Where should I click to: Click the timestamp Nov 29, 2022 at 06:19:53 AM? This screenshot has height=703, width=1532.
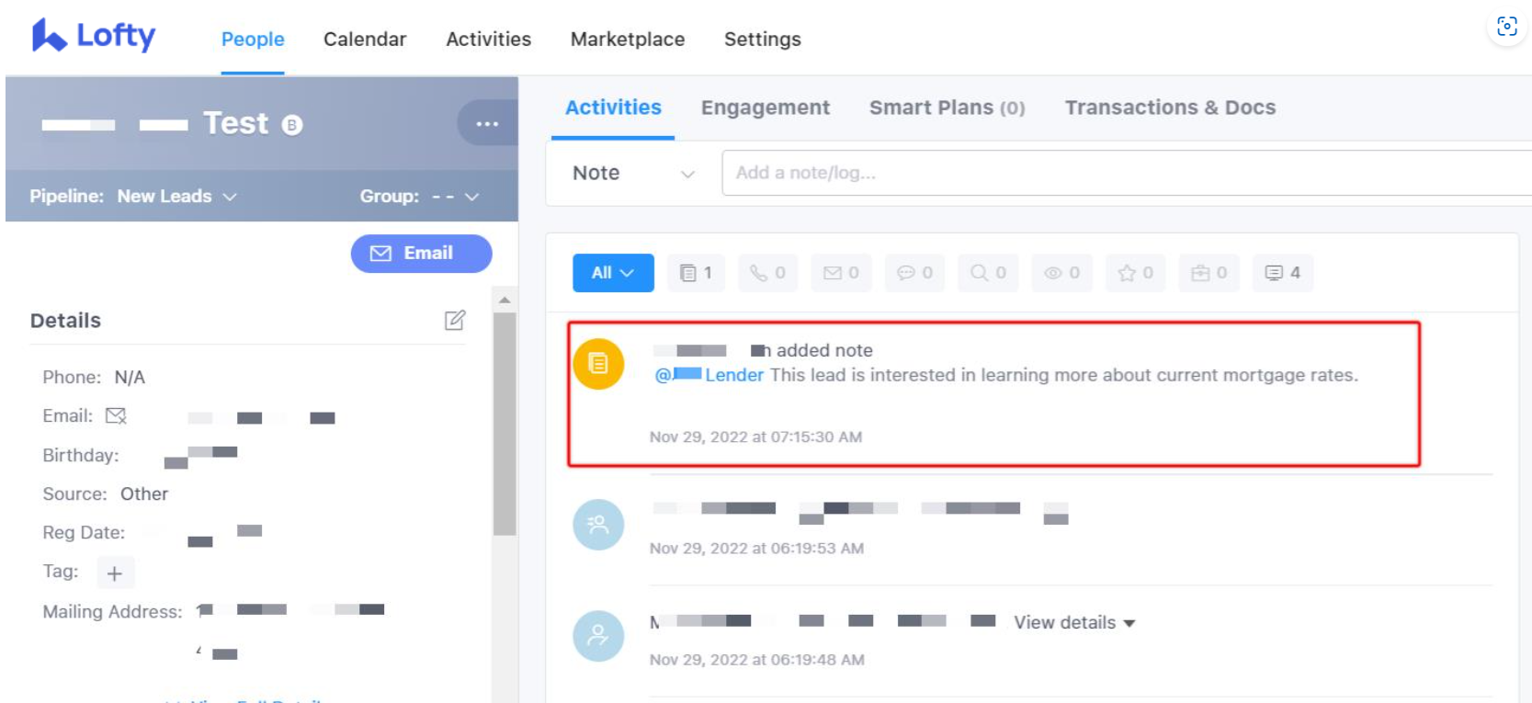[756, 549]
